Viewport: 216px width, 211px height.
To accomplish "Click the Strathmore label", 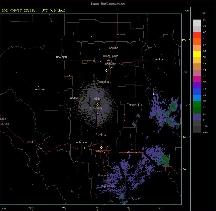I will 129,152.
